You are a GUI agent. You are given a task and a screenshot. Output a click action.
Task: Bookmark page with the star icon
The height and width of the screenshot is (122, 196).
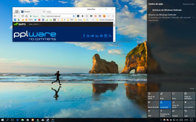point(73,16)
